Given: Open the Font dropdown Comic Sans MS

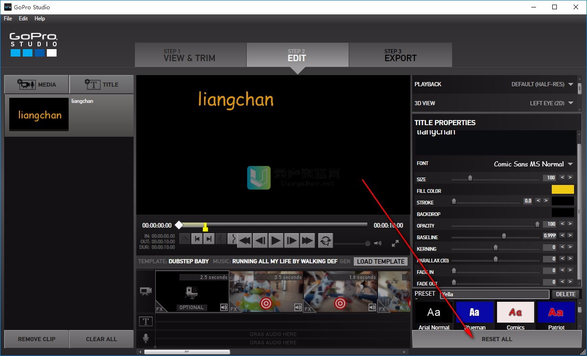Looking at the screenshot, I should click(x=533, y=164).
